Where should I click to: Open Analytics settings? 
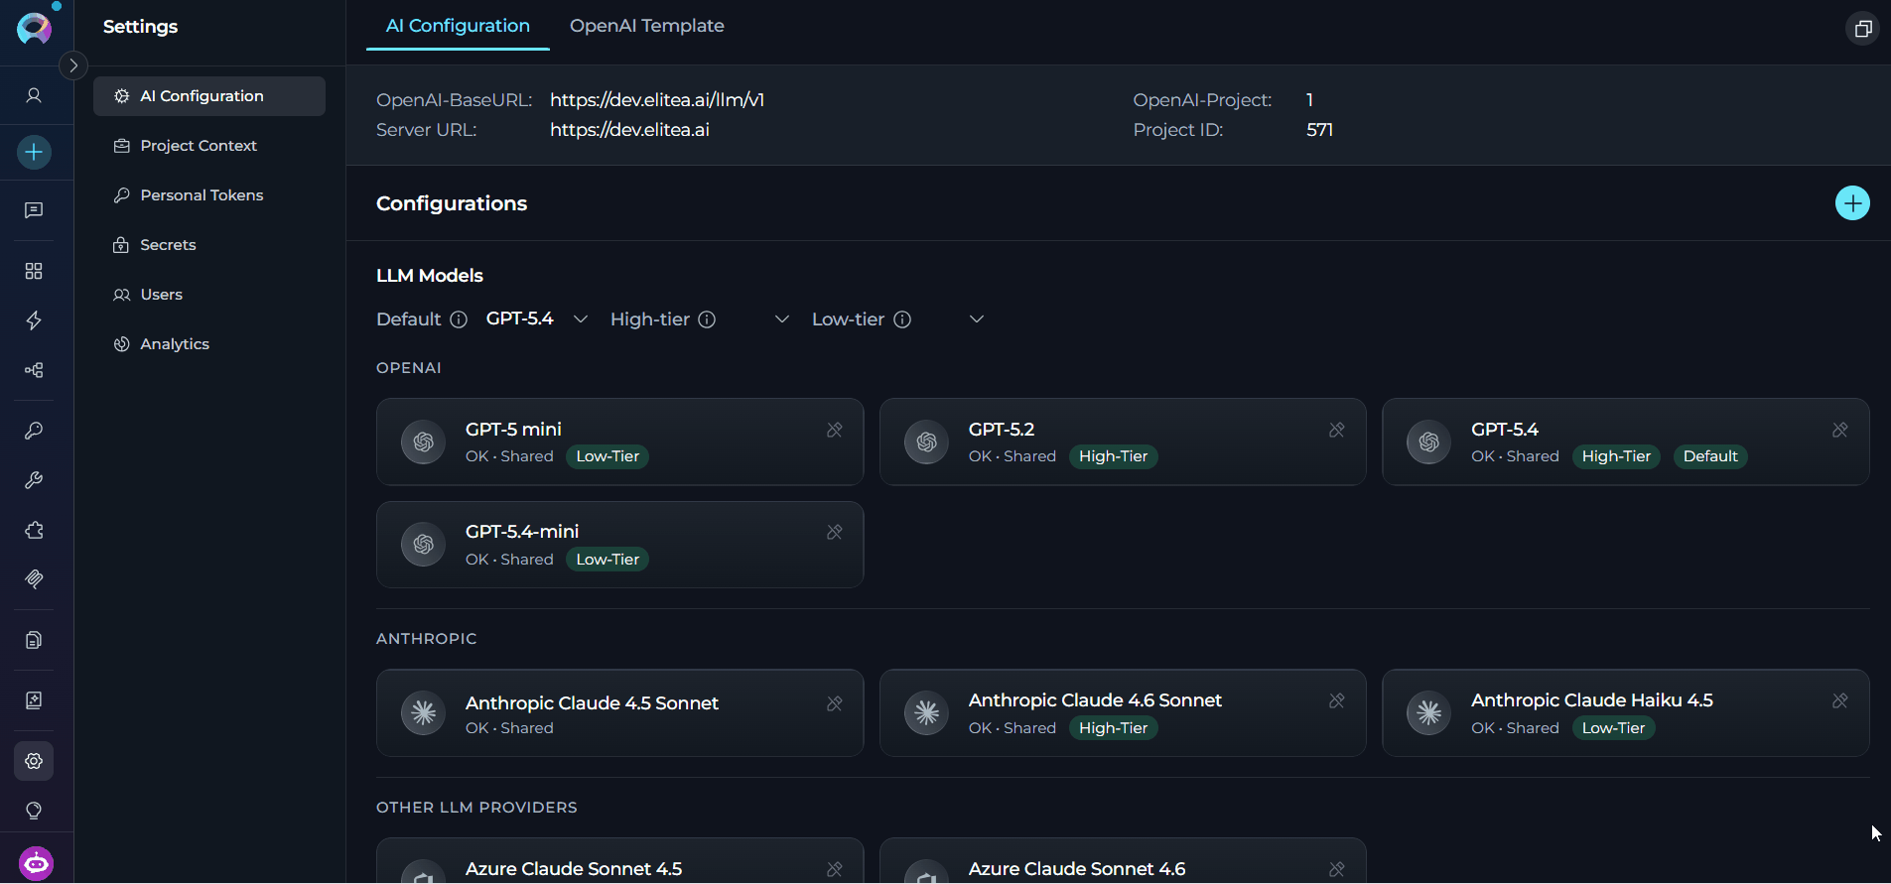click(x=209, y=344)
